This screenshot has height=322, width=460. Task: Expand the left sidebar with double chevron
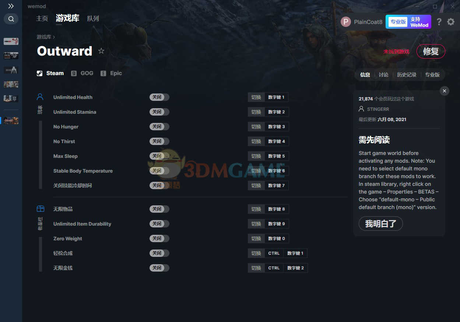coord(11,6)
